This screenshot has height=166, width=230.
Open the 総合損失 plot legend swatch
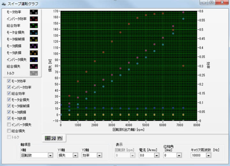click(34, 67)
